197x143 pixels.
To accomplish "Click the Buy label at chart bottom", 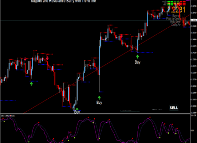I will click(x=77, y=112).
